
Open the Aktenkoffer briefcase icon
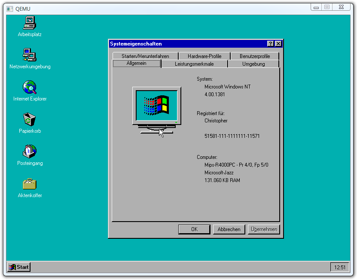pos(30,184)
